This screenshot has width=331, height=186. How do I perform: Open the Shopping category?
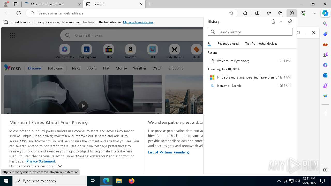click(x=176, y=68)
